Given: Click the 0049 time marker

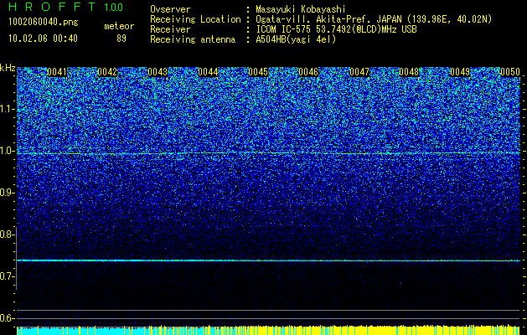Looking at the screenshot, I should [460, 72].
